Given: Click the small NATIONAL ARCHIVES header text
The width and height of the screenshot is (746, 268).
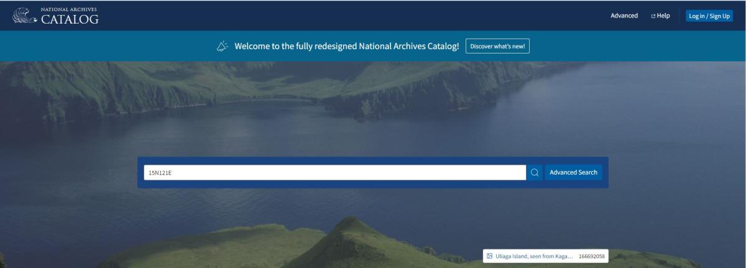Looking at the screenshot, I should 69,9.
